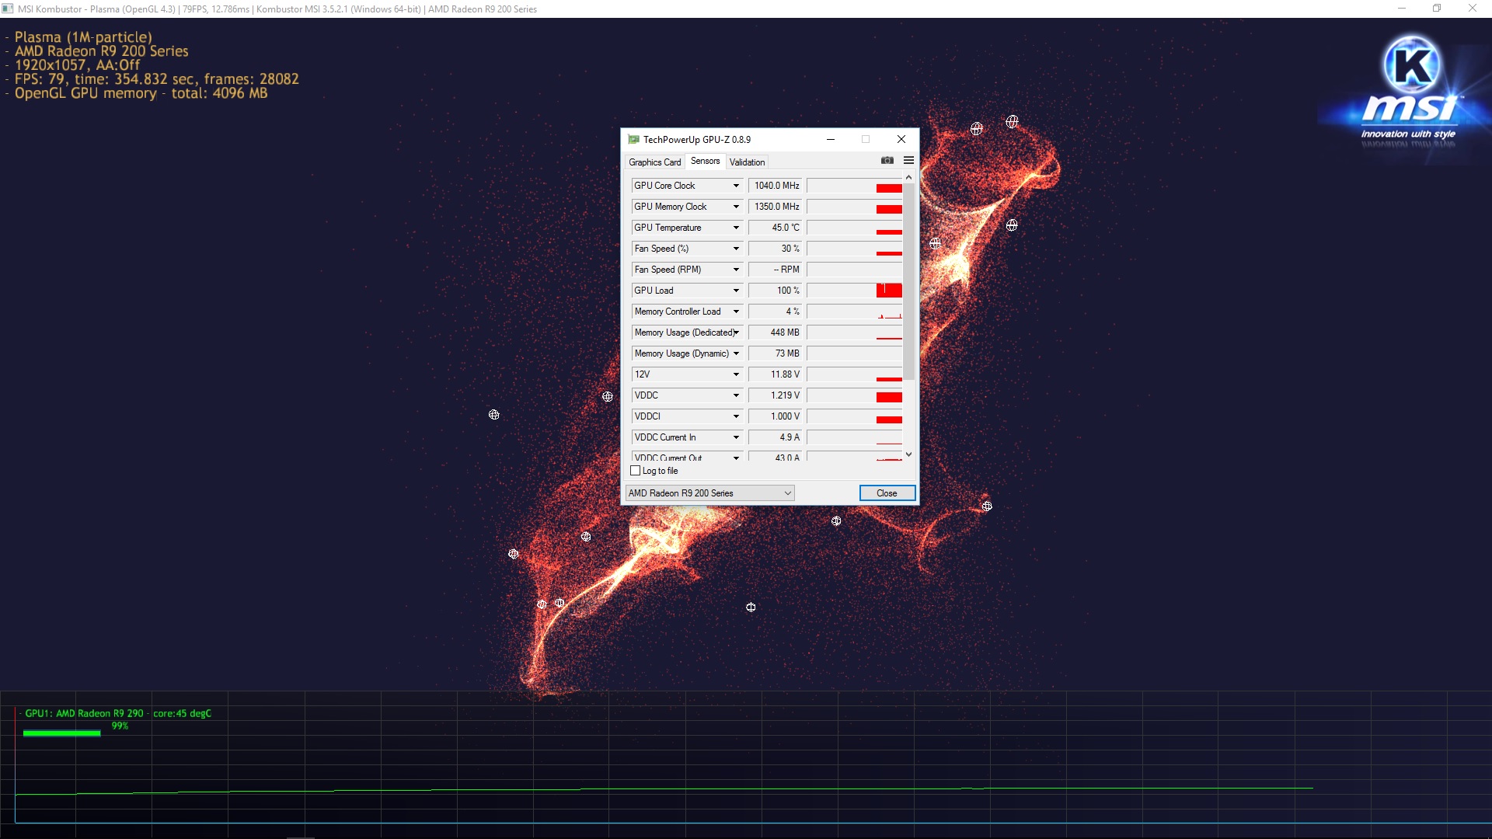This screenshot has height=839, width=1492.
Task: Click the GPU-Z screenshot camera icon
Action: [x=887, y=161]
